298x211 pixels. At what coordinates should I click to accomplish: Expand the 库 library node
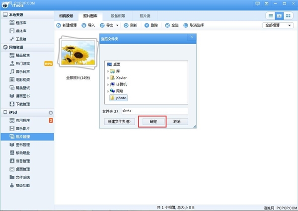108,71
